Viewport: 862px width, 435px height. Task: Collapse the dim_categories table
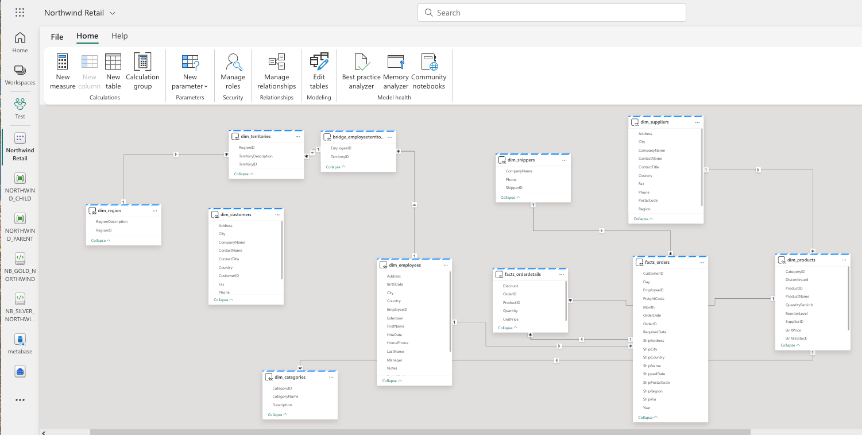[277, 414]
